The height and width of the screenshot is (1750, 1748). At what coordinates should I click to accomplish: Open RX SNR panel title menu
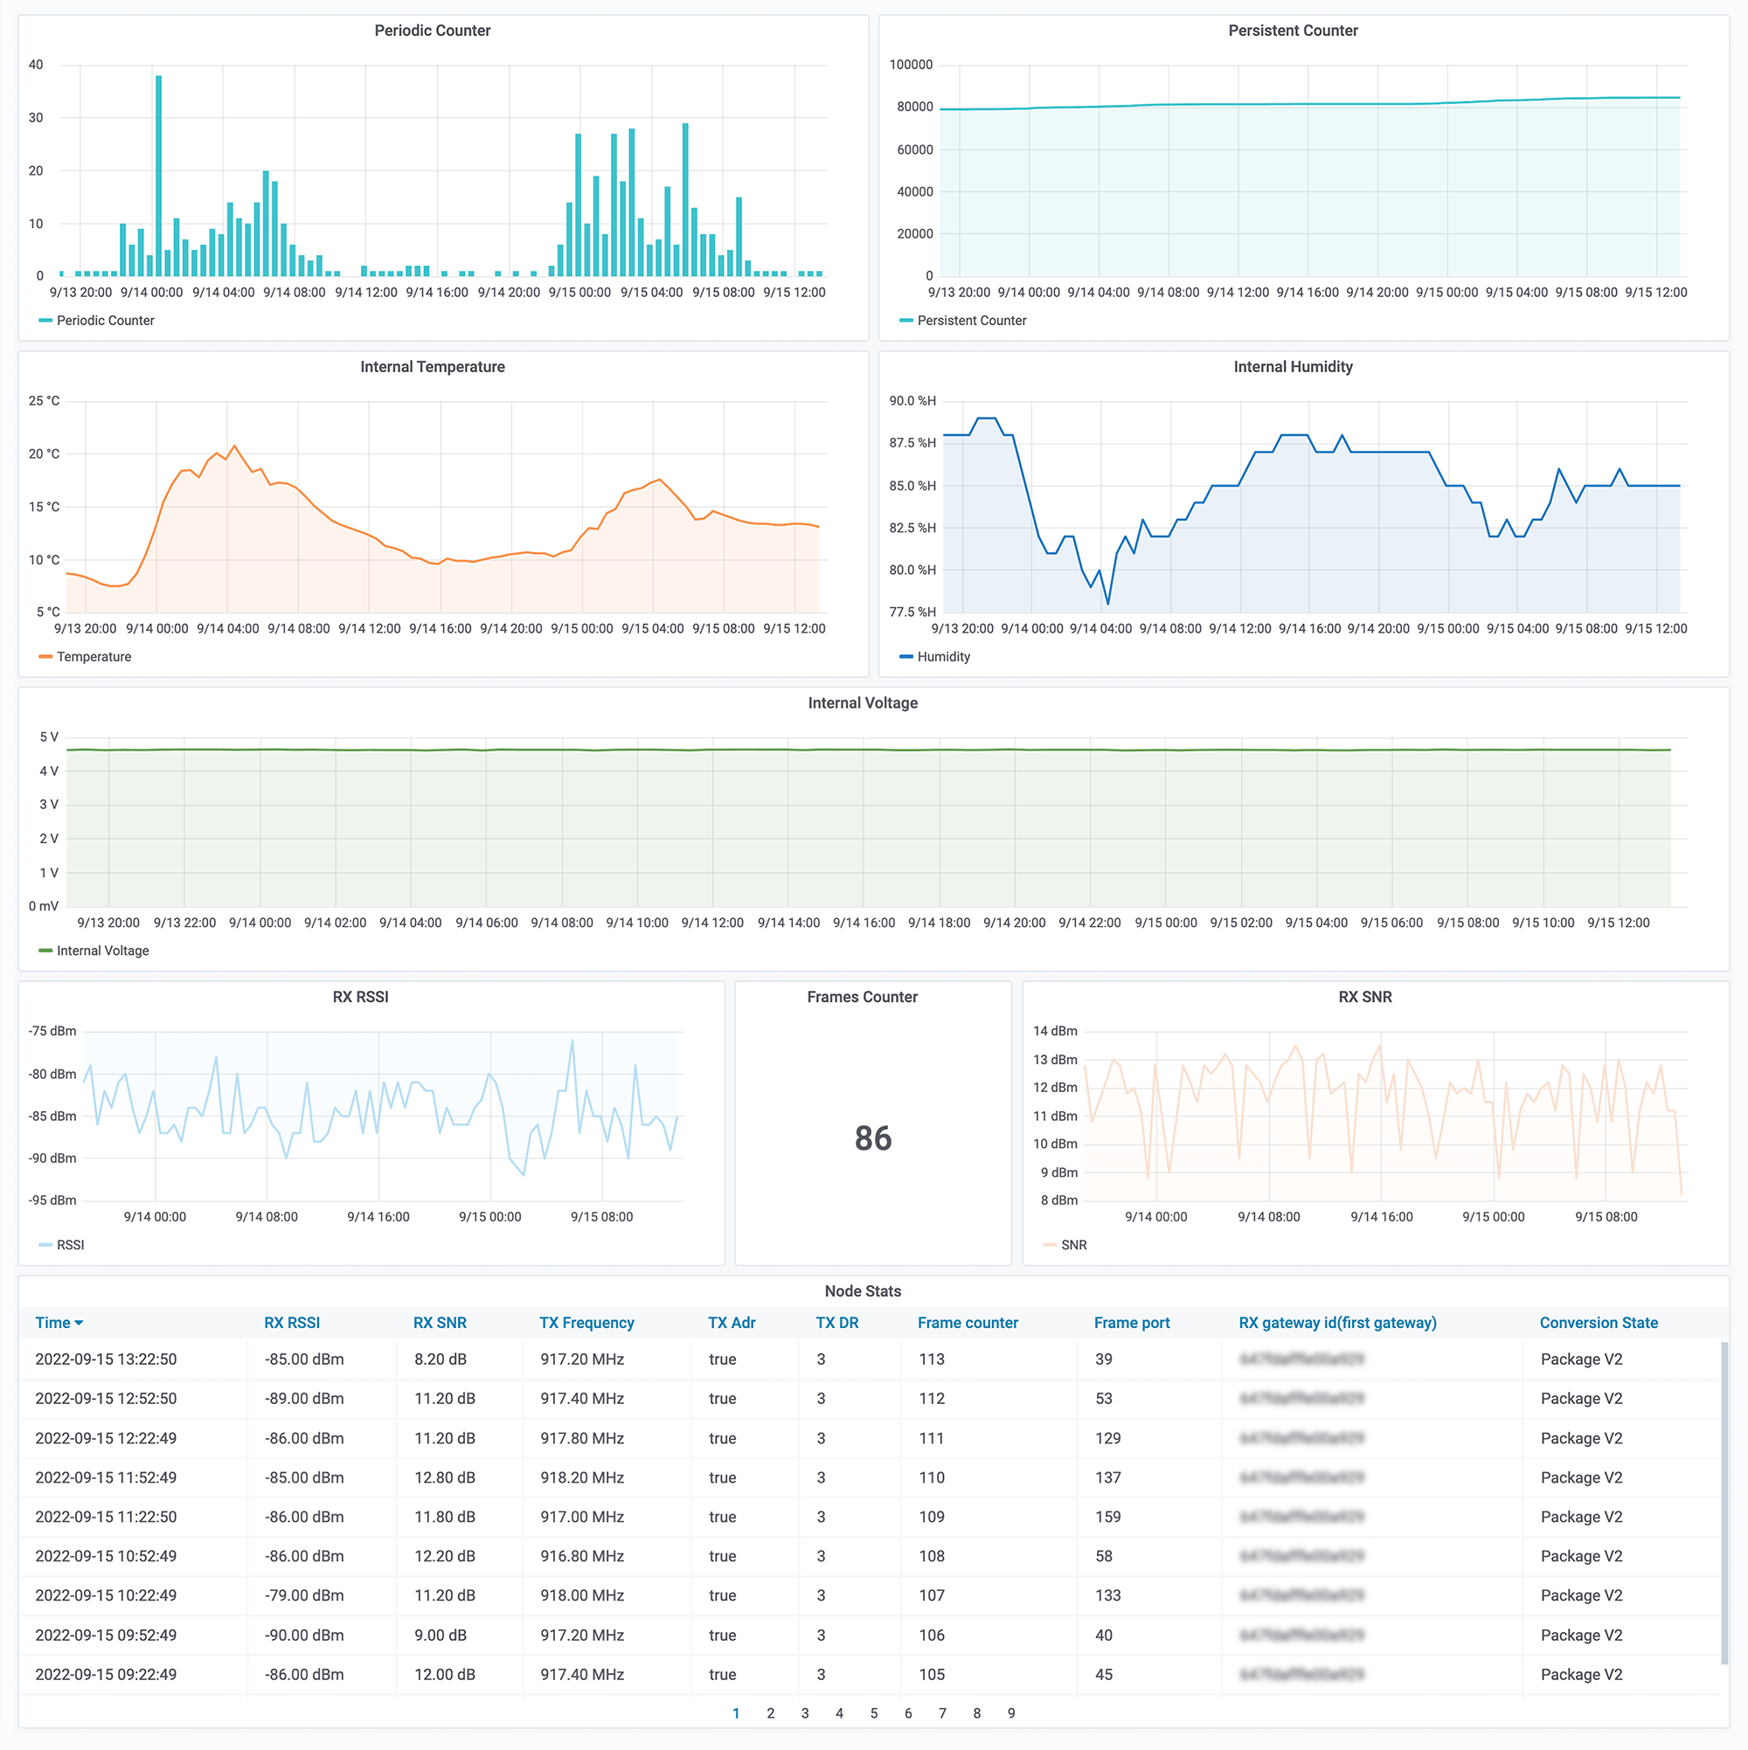tap(1363, 996)
